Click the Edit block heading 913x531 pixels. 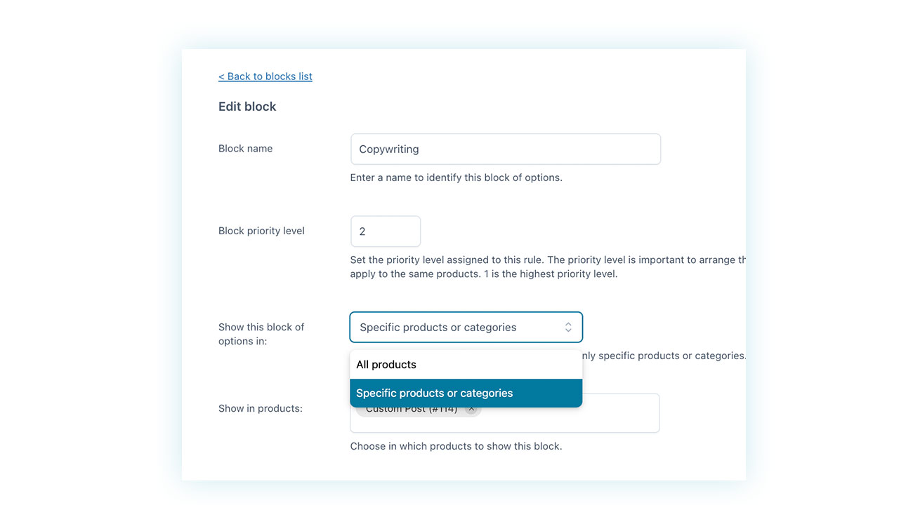coord(247,107)
